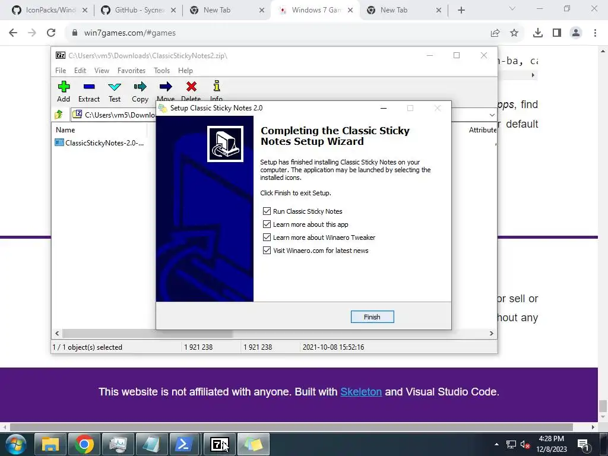Open Chrome tab search chevron

click(512, 8)
